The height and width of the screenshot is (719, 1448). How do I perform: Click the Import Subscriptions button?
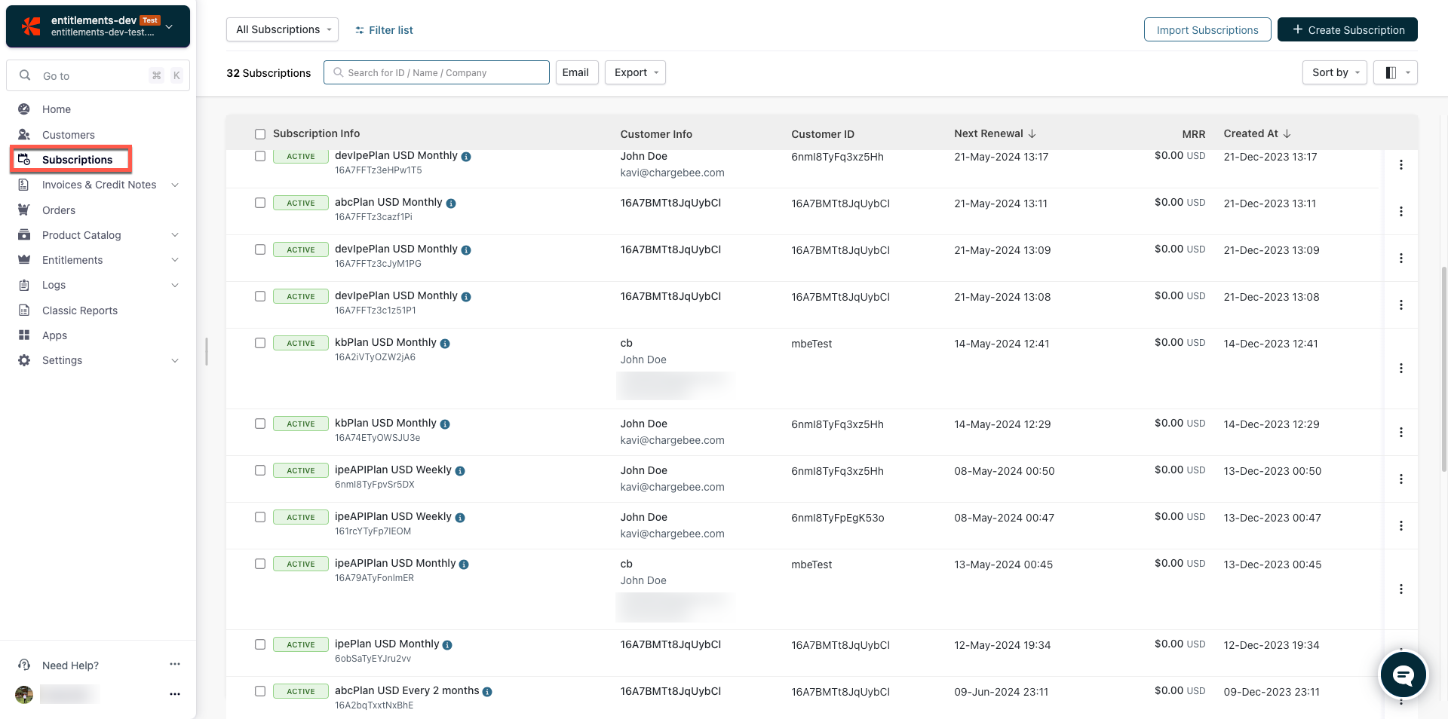(x=1207, y=29)
